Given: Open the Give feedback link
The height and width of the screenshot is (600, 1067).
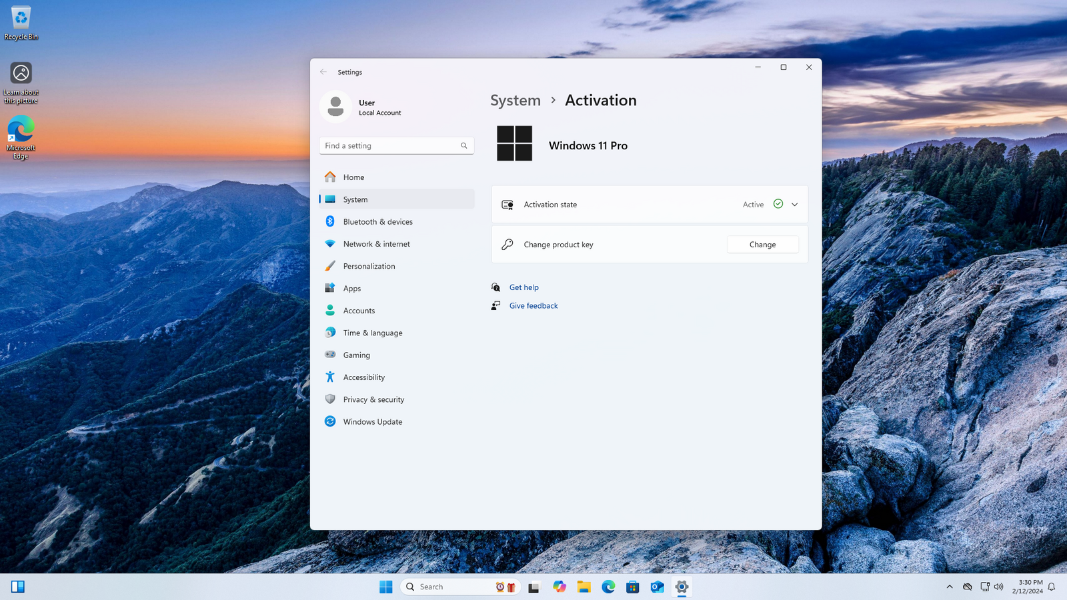Looking at the screenshot, I should point(533,305).
